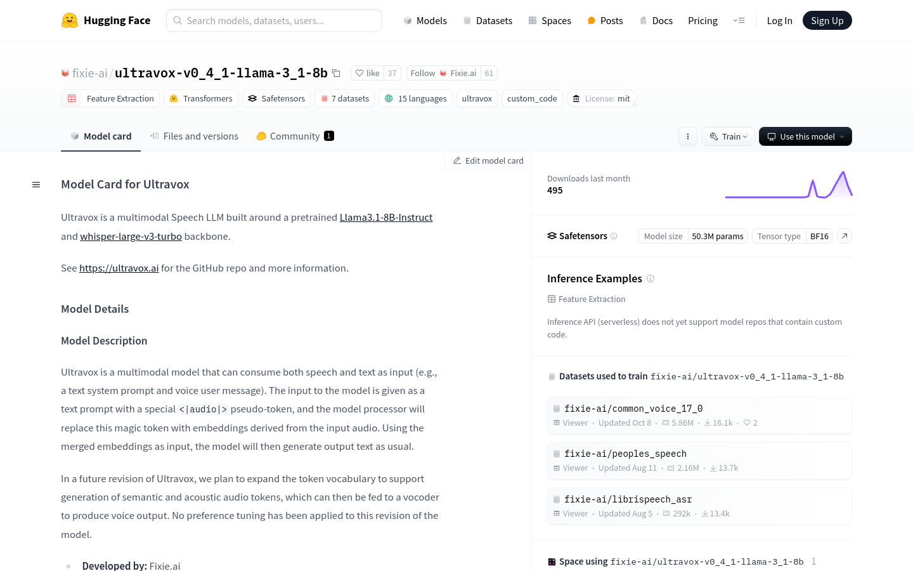913x571 pixels.
Task: Click the Transformers library tag
Action: click(201, 98)
